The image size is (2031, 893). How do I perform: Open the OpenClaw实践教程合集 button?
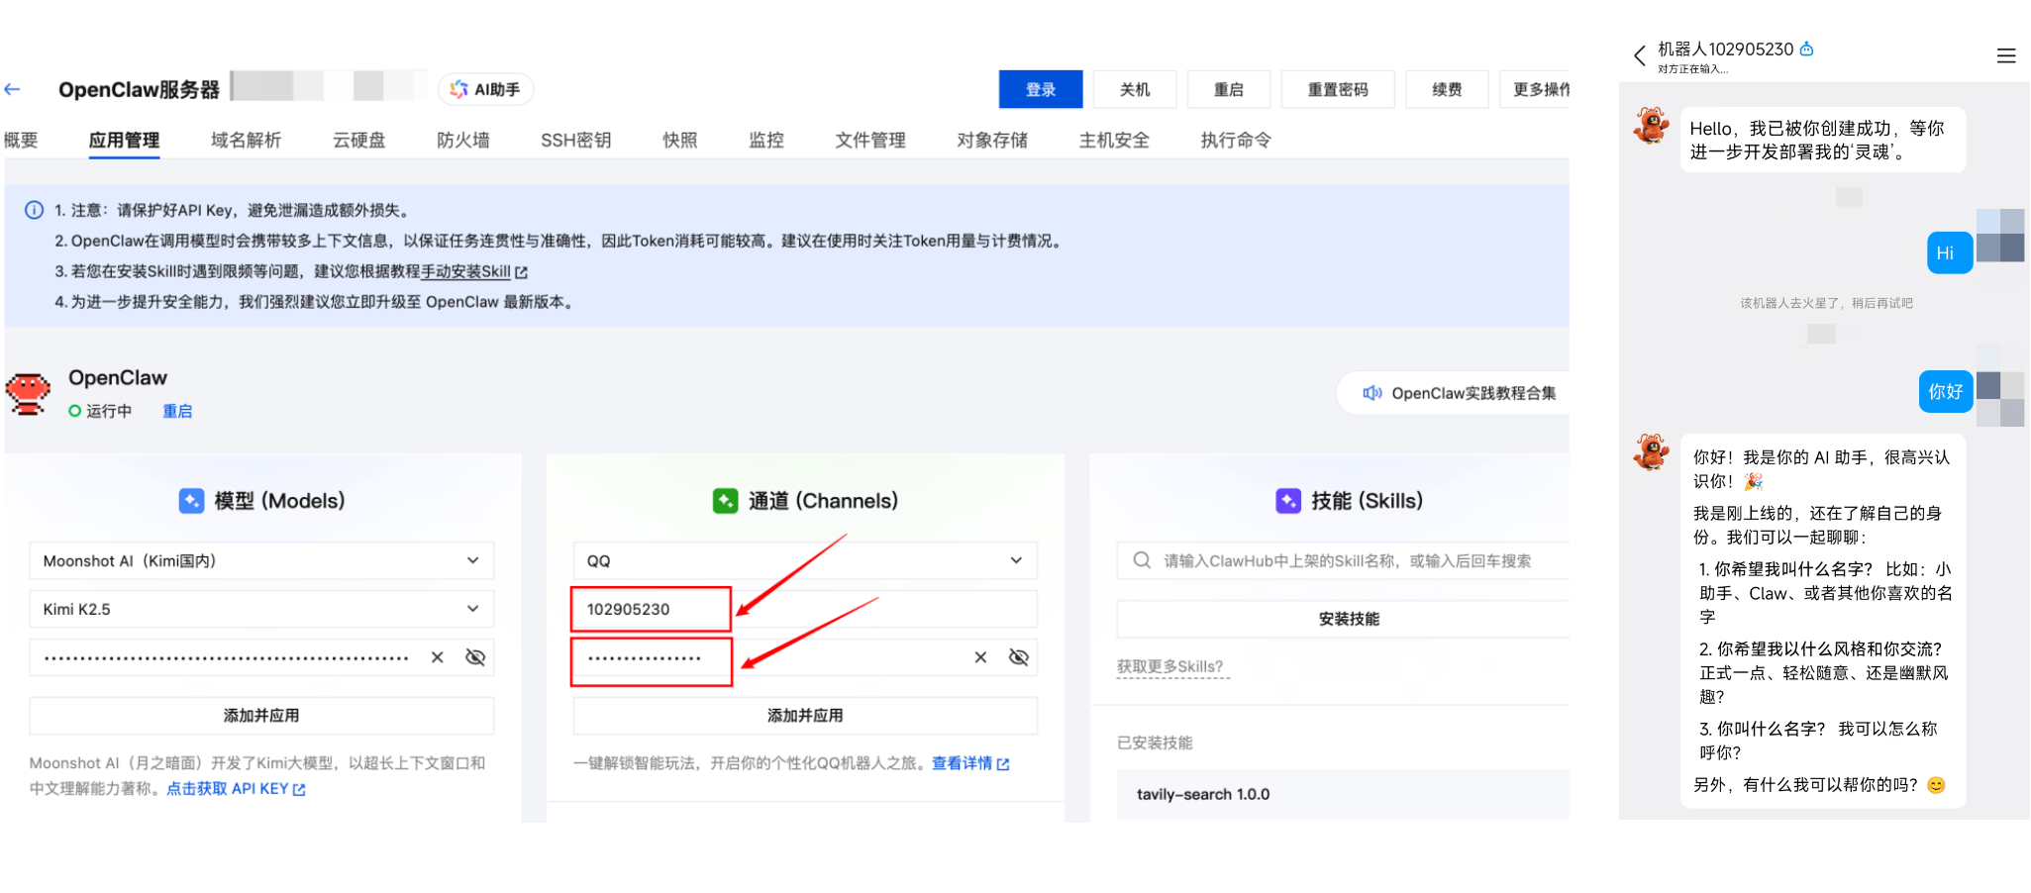[x=1455, y=393]
